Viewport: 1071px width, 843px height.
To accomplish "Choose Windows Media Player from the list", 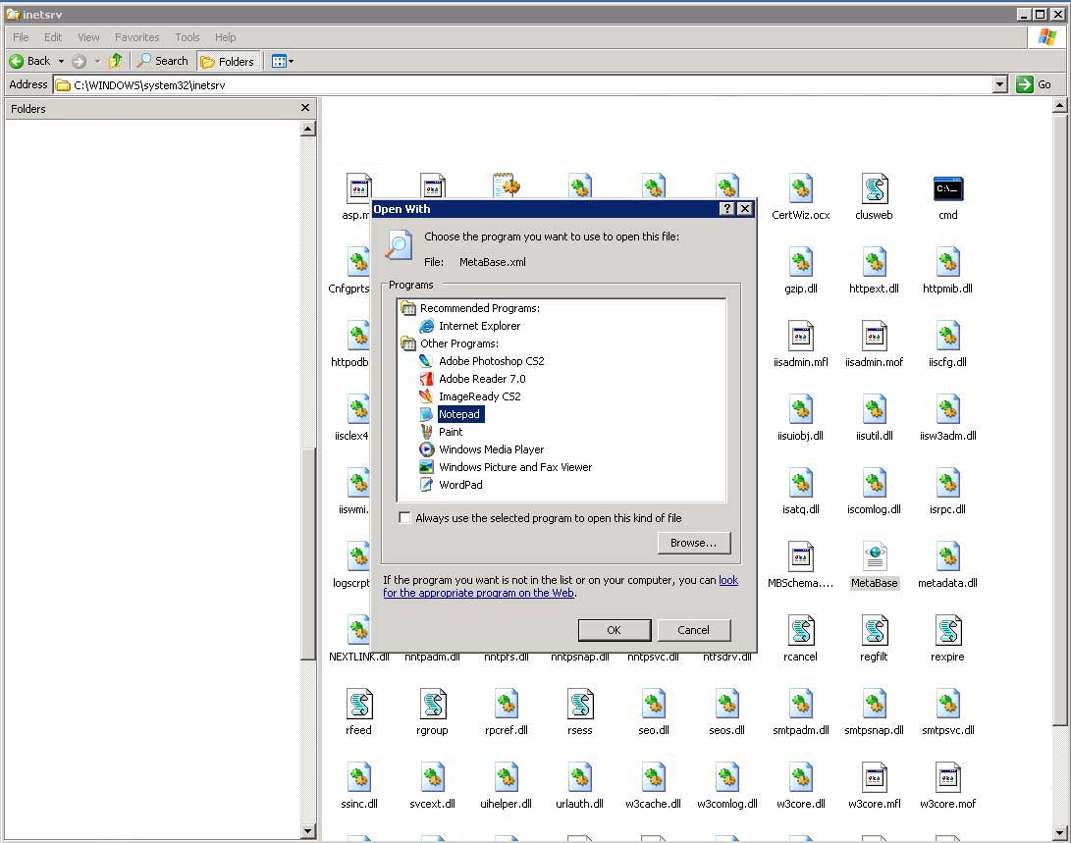I will 482,449.
